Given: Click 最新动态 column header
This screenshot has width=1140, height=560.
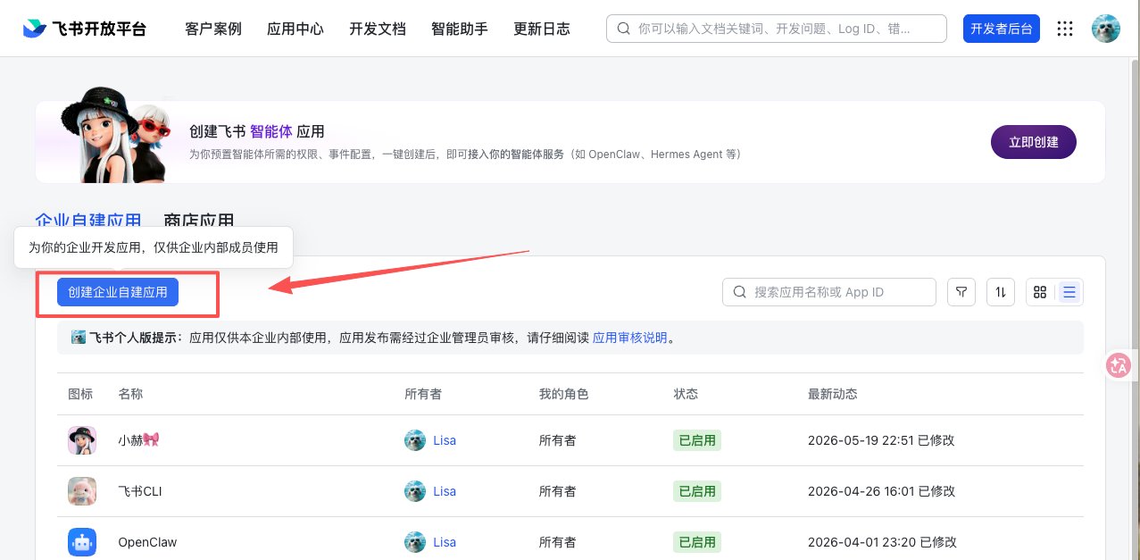Looking at the screenshot, I should pos(833,394).
